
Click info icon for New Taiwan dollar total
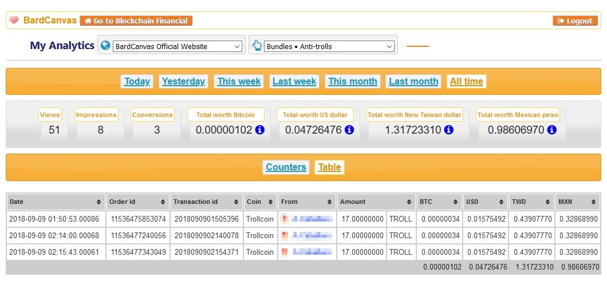coord(448,130)
